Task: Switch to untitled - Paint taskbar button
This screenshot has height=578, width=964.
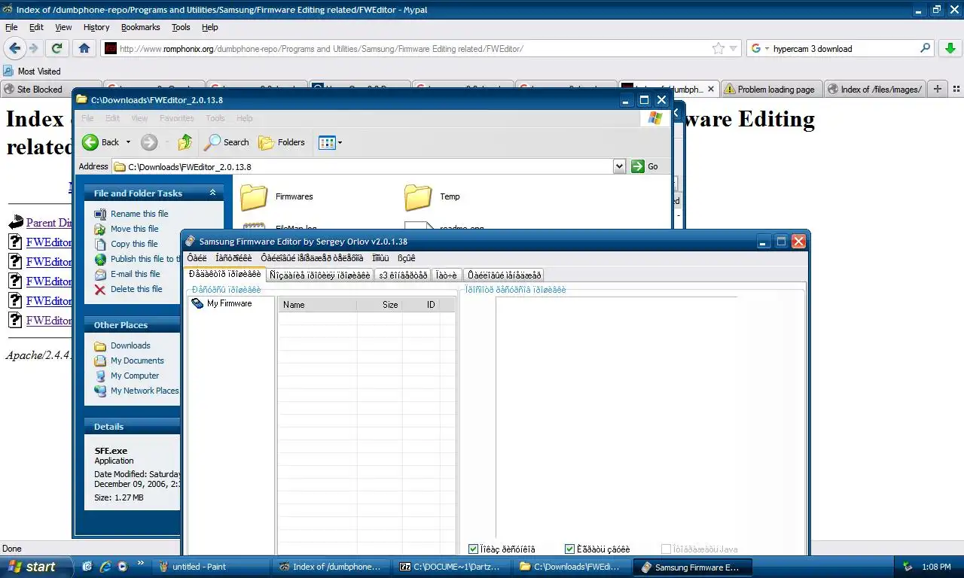Action: [212, 567]
